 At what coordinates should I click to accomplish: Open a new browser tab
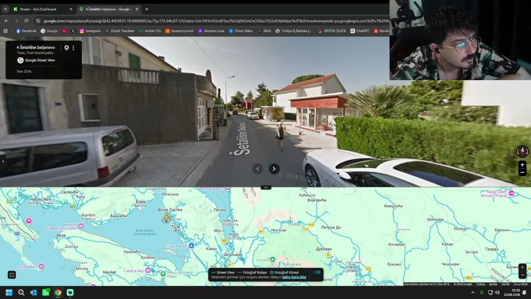pos(146,9)
